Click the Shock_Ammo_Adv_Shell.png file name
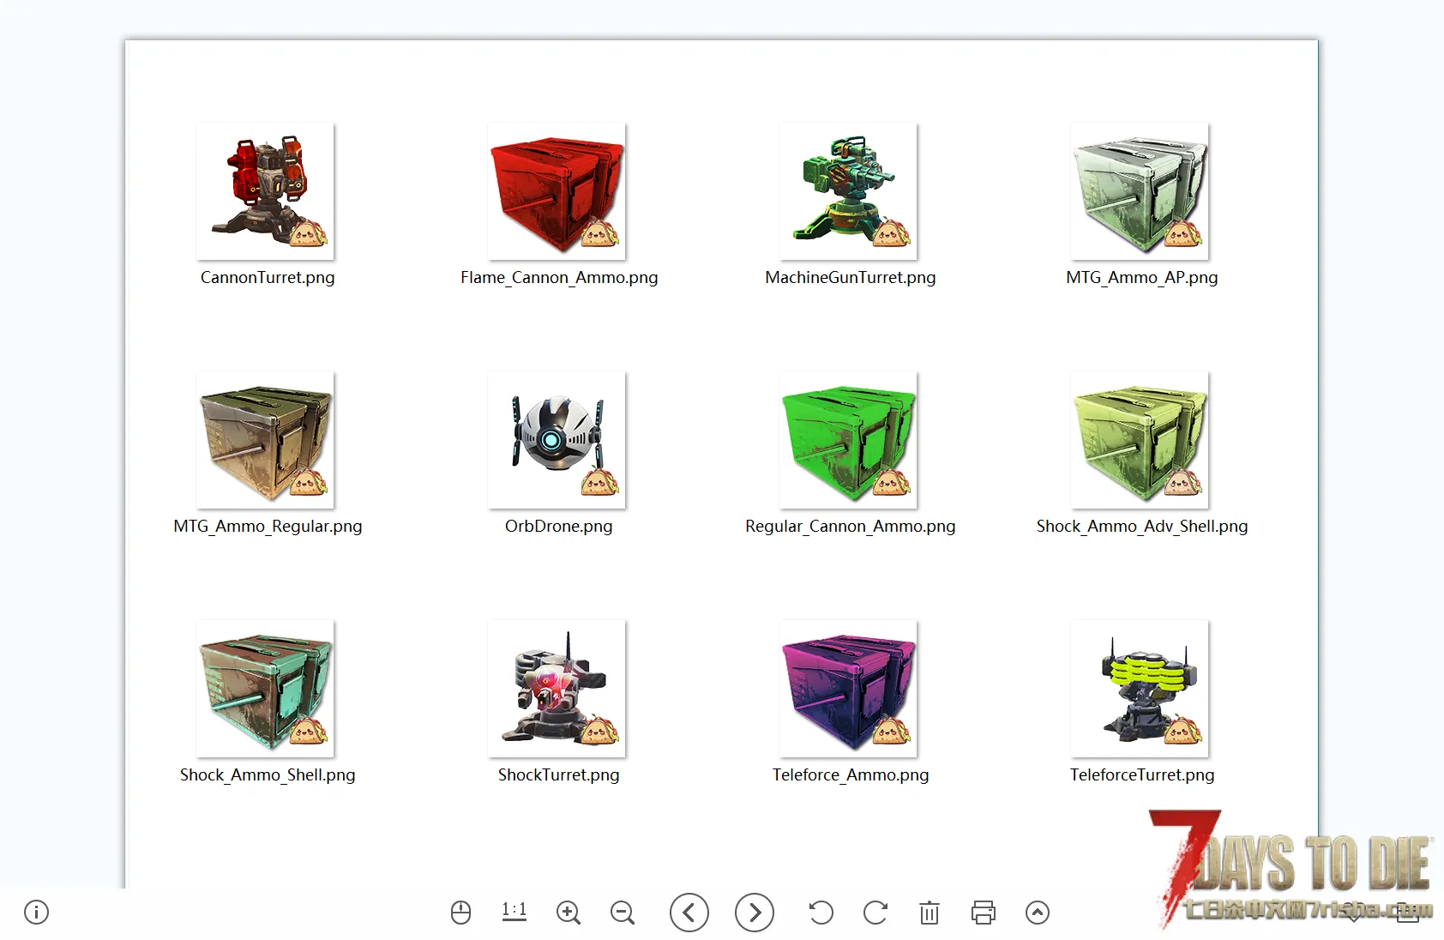The image size is (1444, 940). (x=1142, y=527)
